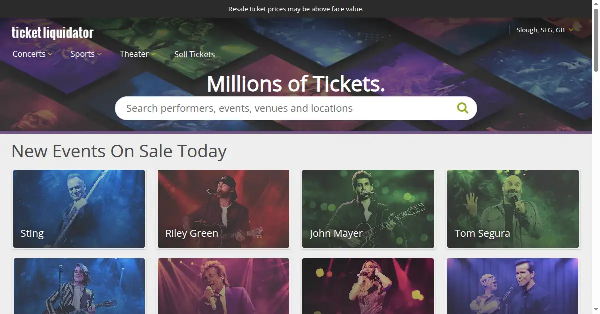Expand the Sports menu
The width and height of the screenshot is (600, 314).
tap(86, 54)
